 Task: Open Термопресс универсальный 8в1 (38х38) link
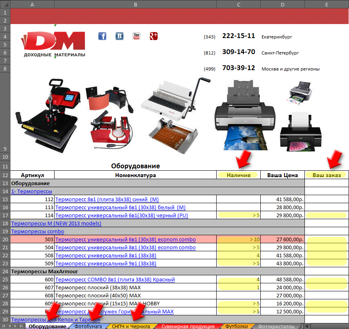106,255
